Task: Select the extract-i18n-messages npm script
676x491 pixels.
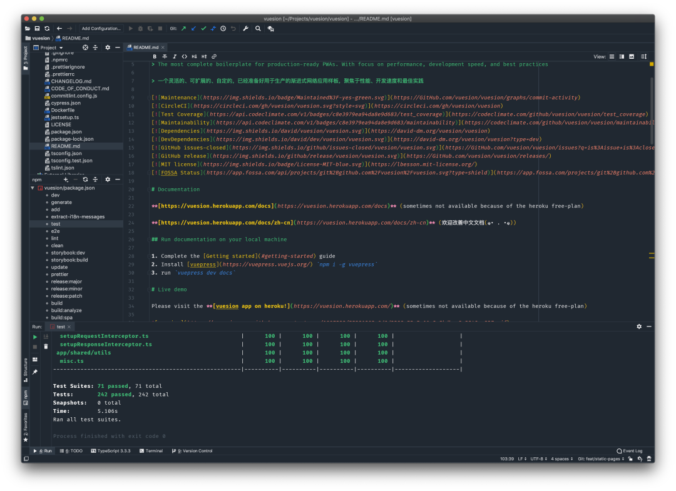Action: [x=78, y=216]
